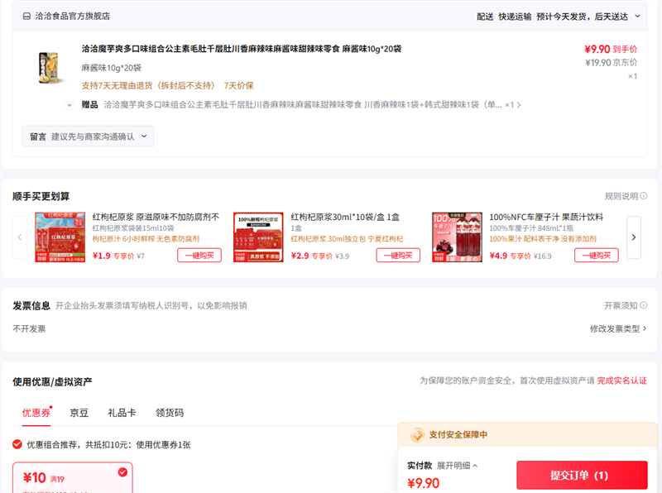The height and width of the screenshot is (493, 662).
Task: Expand 展开明细 payment details
Action: 458,466
